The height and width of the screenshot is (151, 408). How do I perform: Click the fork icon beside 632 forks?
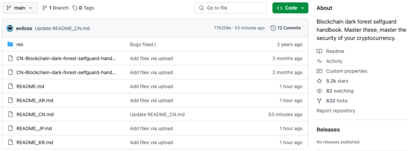(319, 101)
